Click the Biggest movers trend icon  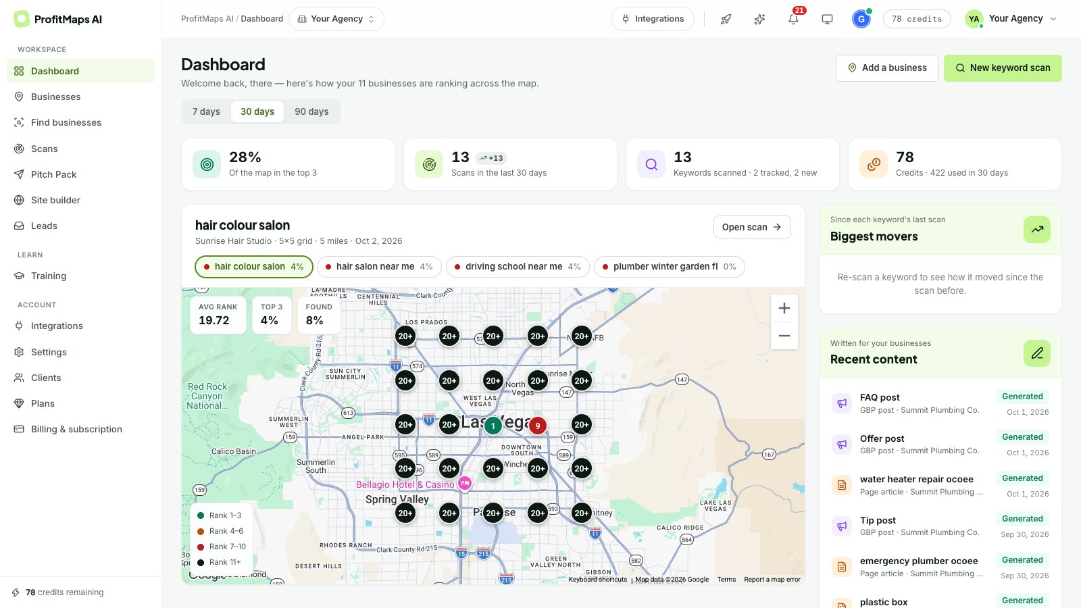click(1037, 230)
